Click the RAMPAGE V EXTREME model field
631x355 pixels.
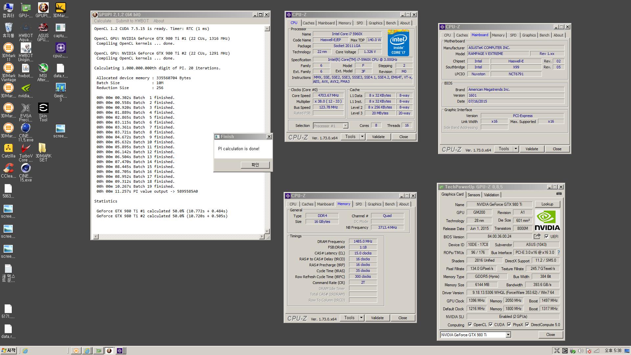pos(498,54)
